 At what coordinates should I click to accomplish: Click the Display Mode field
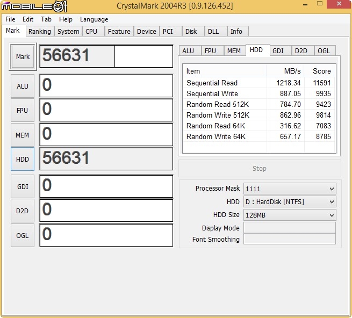[290, 228]
